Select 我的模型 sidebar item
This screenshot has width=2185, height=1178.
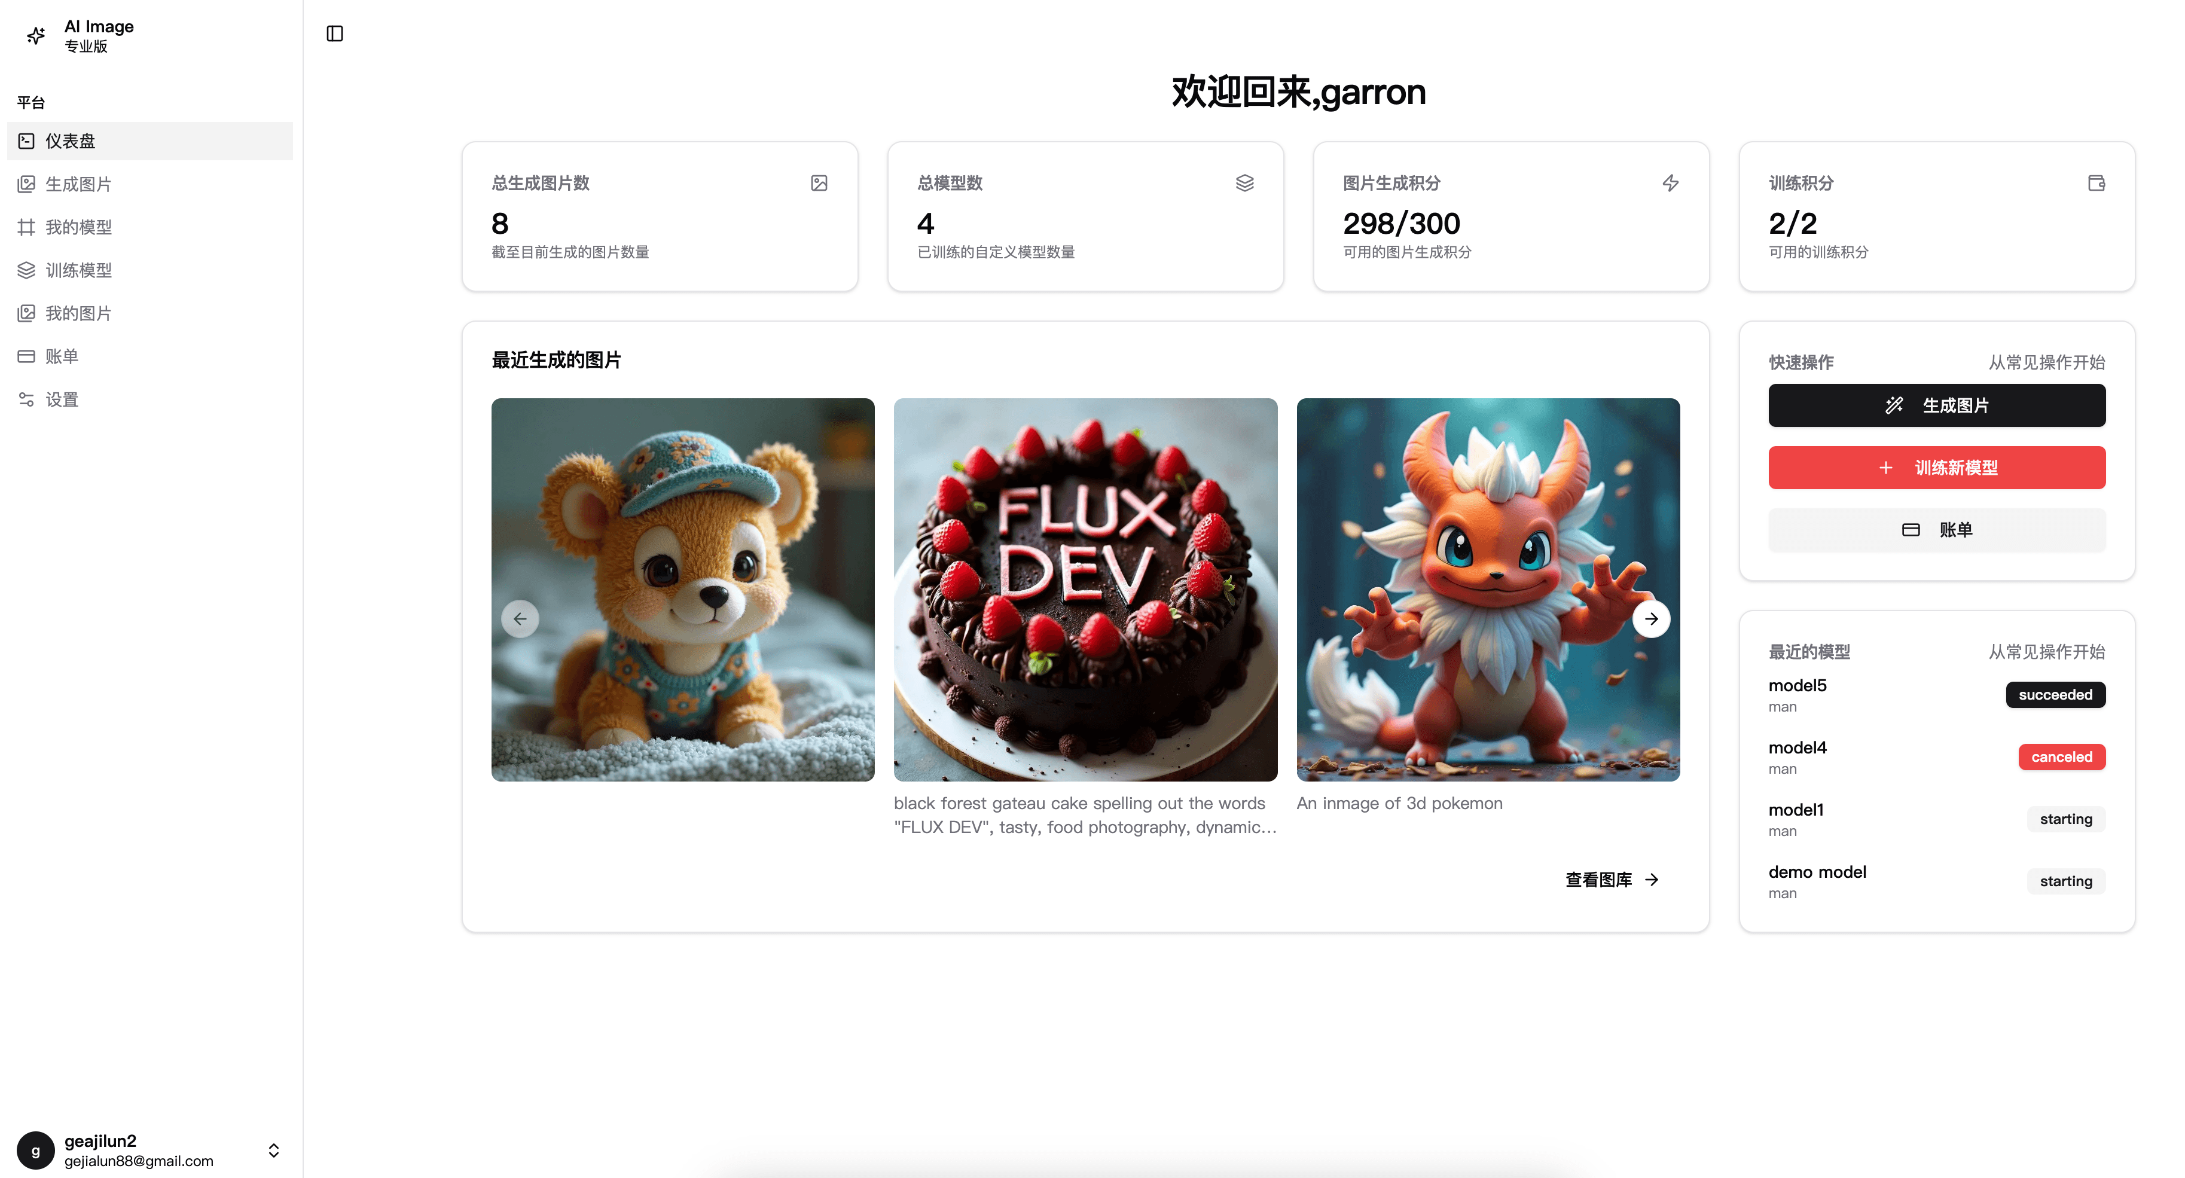tap(78, 227)
